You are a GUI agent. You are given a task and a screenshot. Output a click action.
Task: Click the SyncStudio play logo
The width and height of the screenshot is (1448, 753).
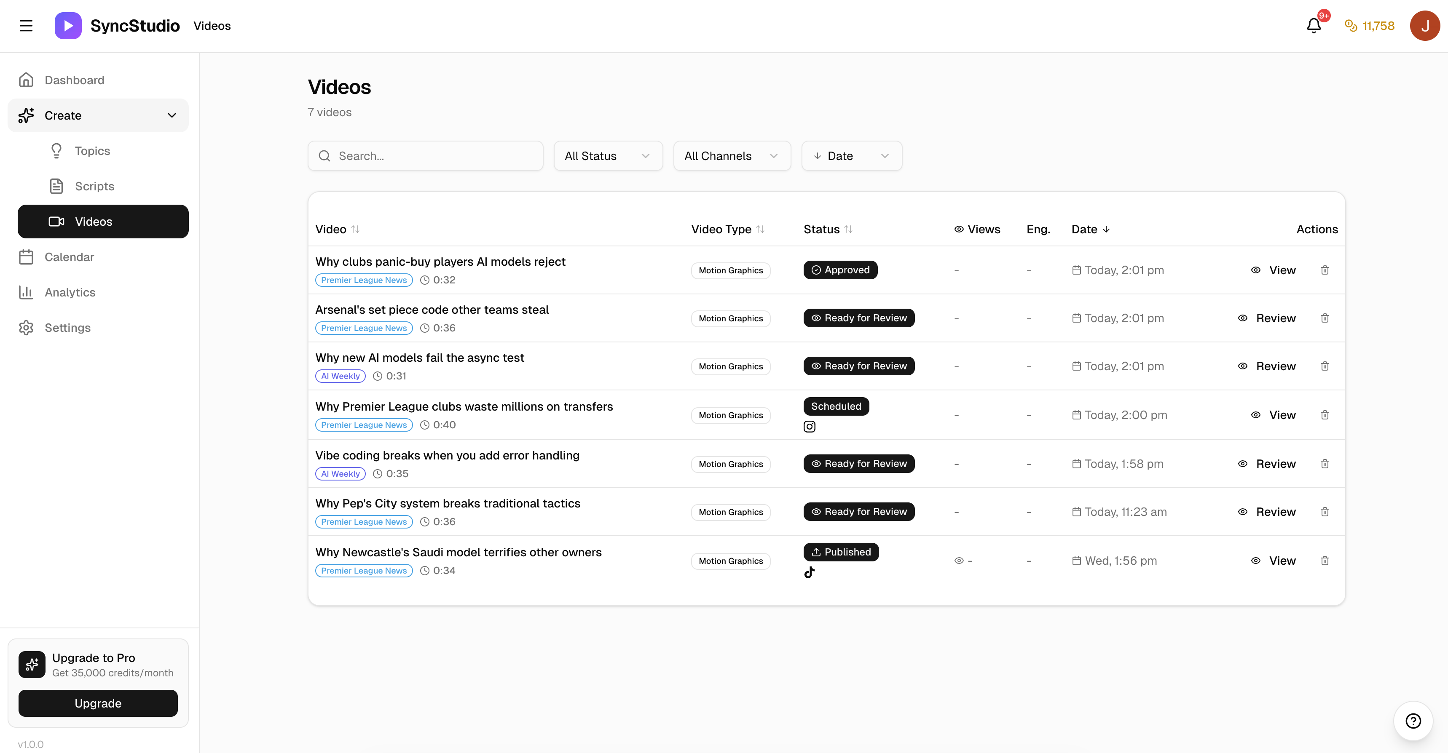tap(67, 25)
